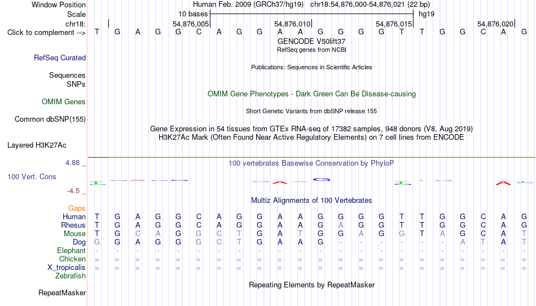
Task: Select the X_tropicalis species row label
Action: click(x=67, y=268)
